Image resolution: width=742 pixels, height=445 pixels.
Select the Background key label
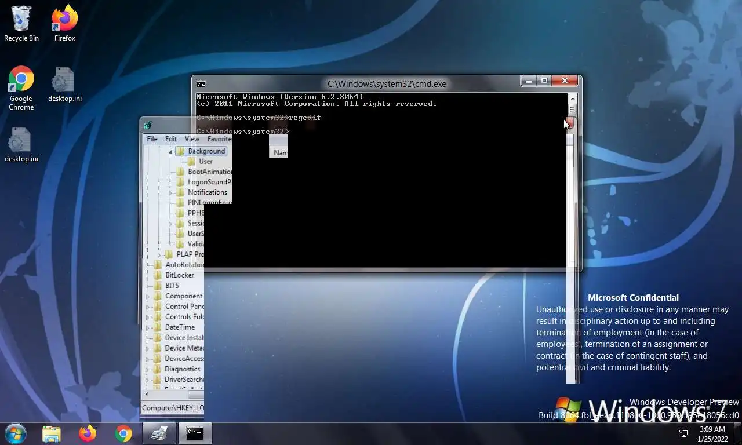[206, 151]
